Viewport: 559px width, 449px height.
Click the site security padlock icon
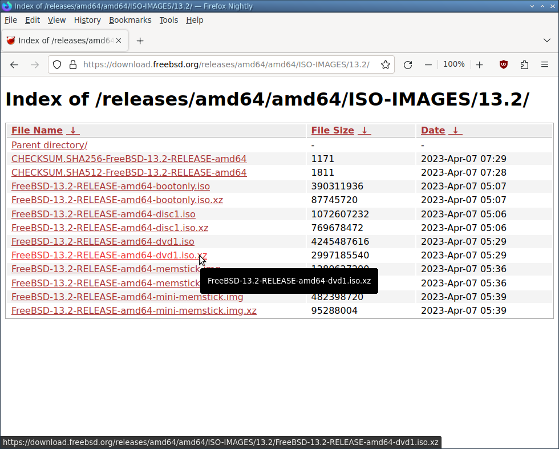[x=73, y=64]
